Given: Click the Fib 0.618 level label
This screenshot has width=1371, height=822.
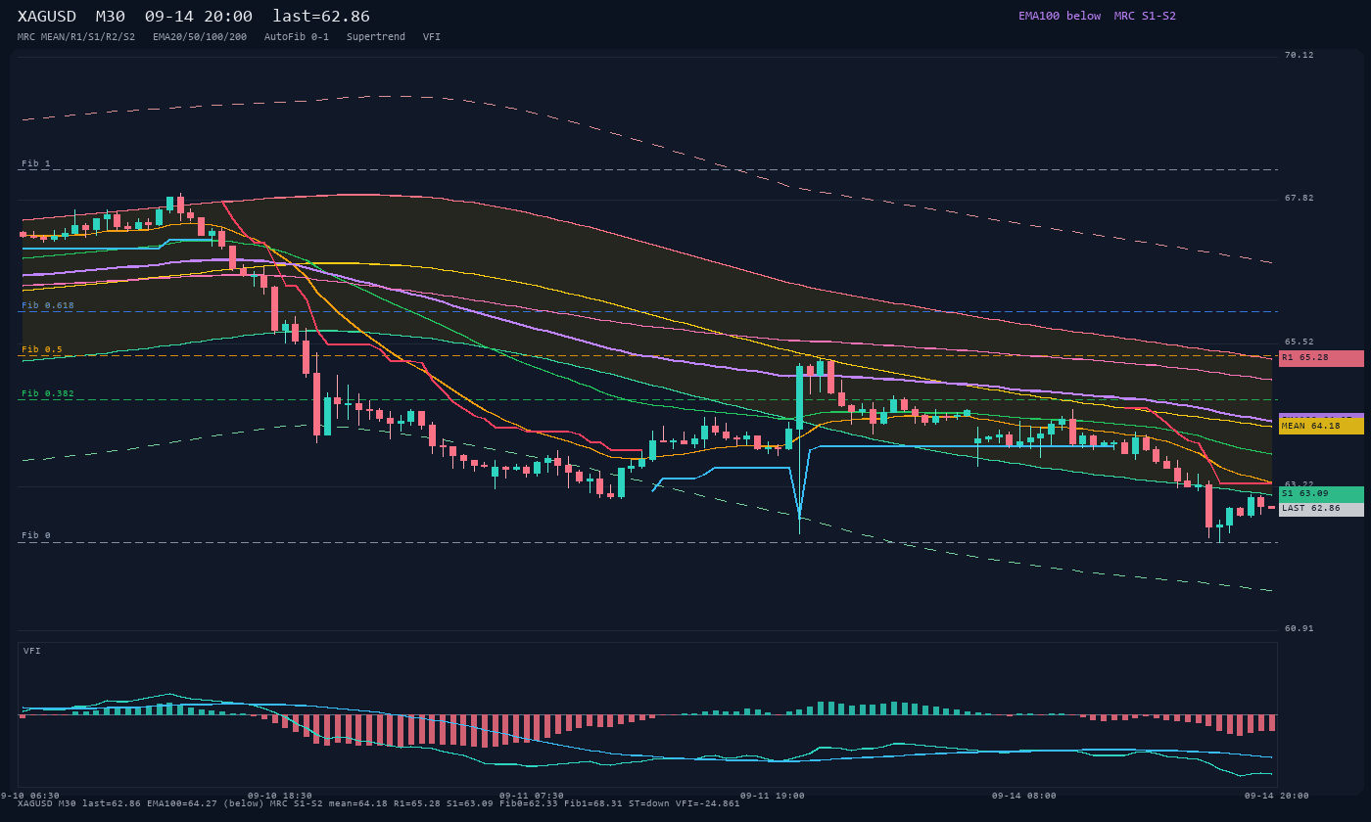Looking at the screenshot, I should point(48,305).
